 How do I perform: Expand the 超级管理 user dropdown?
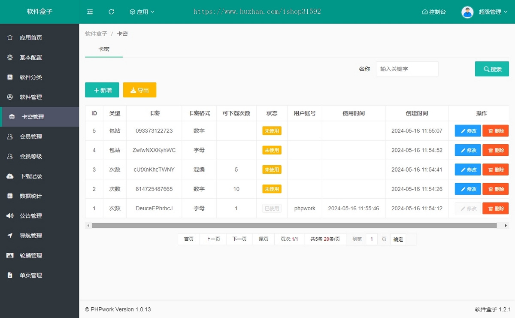(493, 12)
